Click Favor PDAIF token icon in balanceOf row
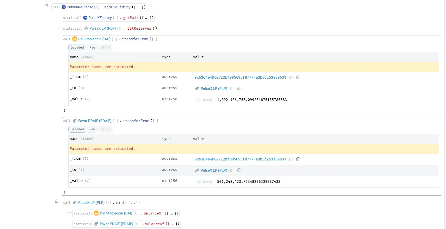The width and height of the screenshot is (446, 229). coord(96,224)
